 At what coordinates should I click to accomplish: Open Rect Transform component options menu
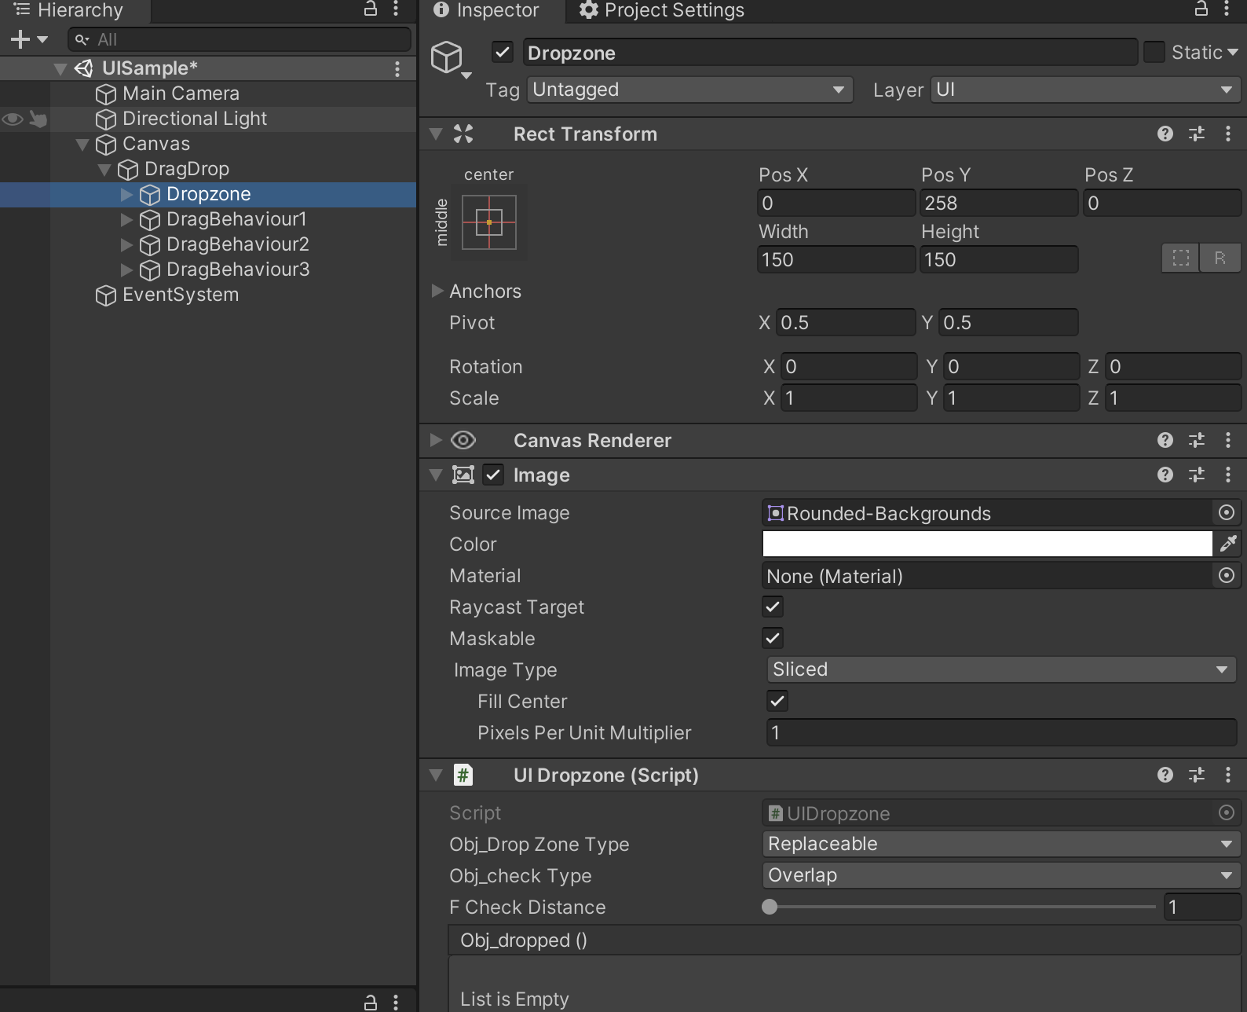point(1228,134)
